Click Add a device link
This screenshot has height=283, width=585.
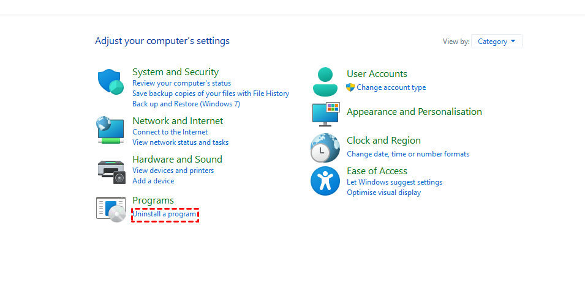pyautogui.click(x=153, y=181)
